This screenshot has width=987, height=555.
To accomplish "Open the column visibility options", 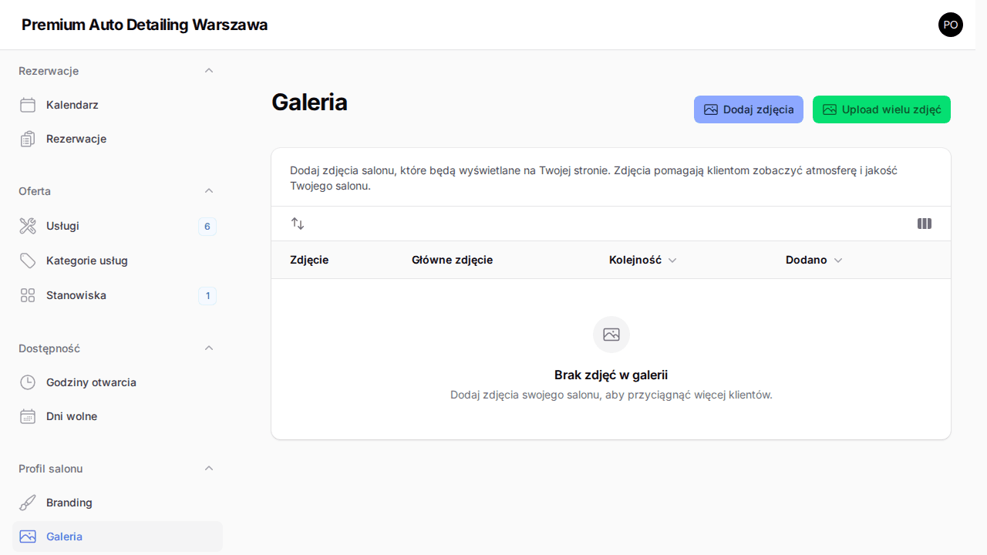I will coord(925,224).
